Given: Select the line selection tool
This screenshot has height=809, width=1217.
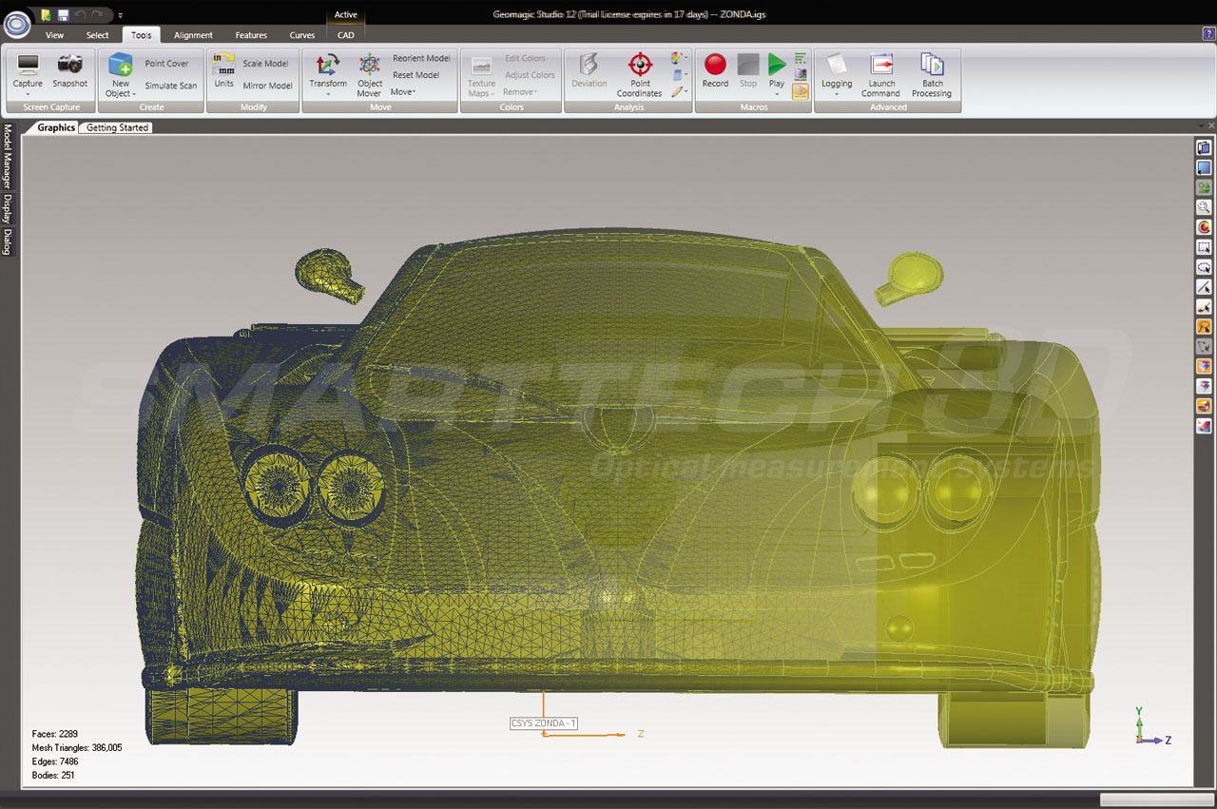Looking at the screenshot, I should pos(1204,287).
